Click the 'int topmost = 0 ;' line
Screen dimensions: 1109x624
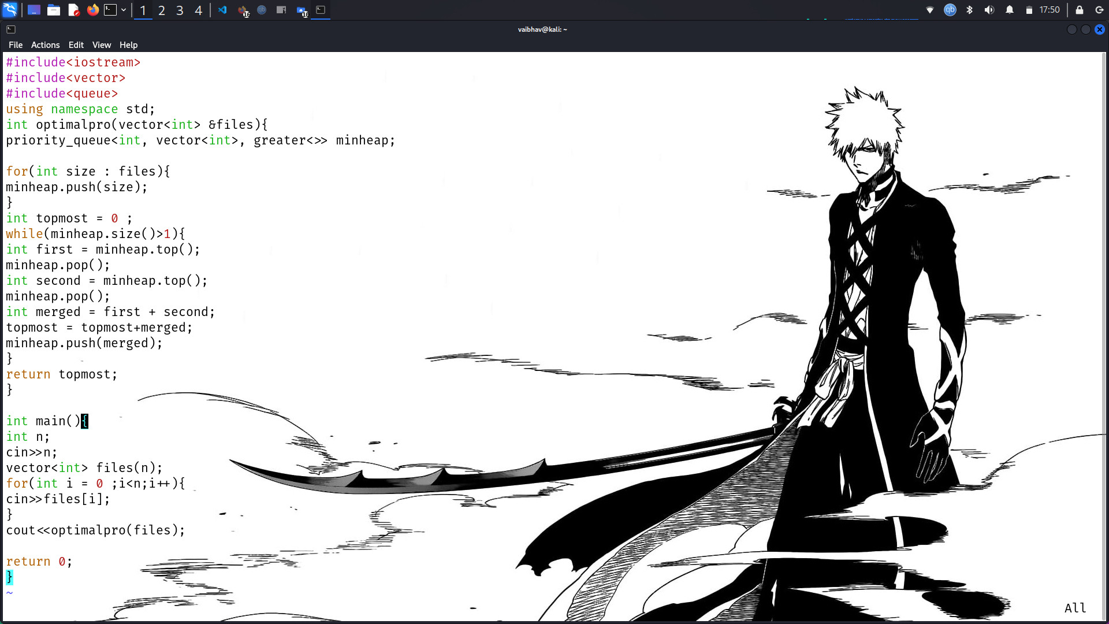69,218
